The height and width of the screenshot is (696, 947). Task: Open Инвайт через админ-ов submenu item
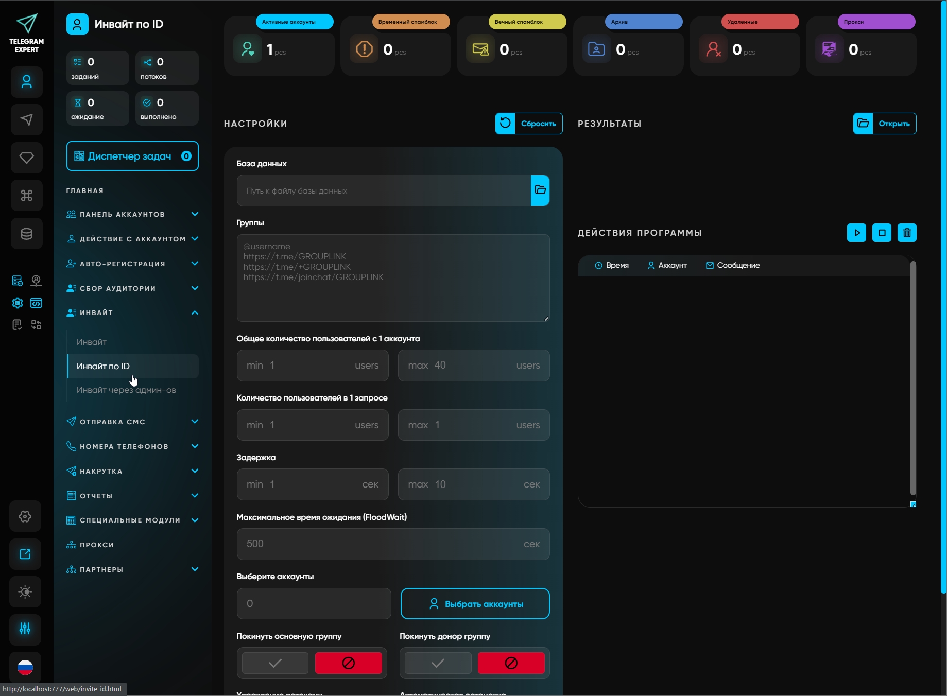(x=126, y=390)
